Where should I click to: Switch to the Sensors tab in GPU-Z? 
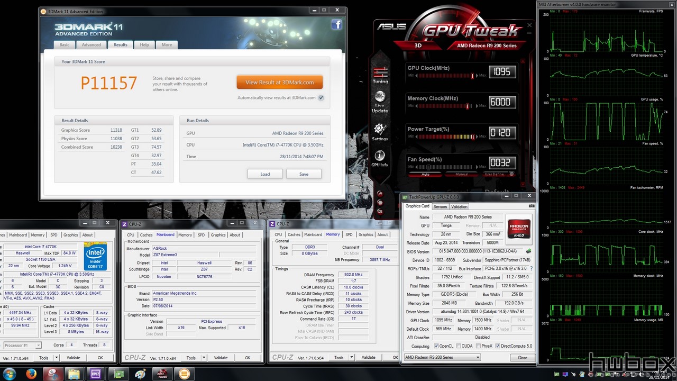pos(440,206)
